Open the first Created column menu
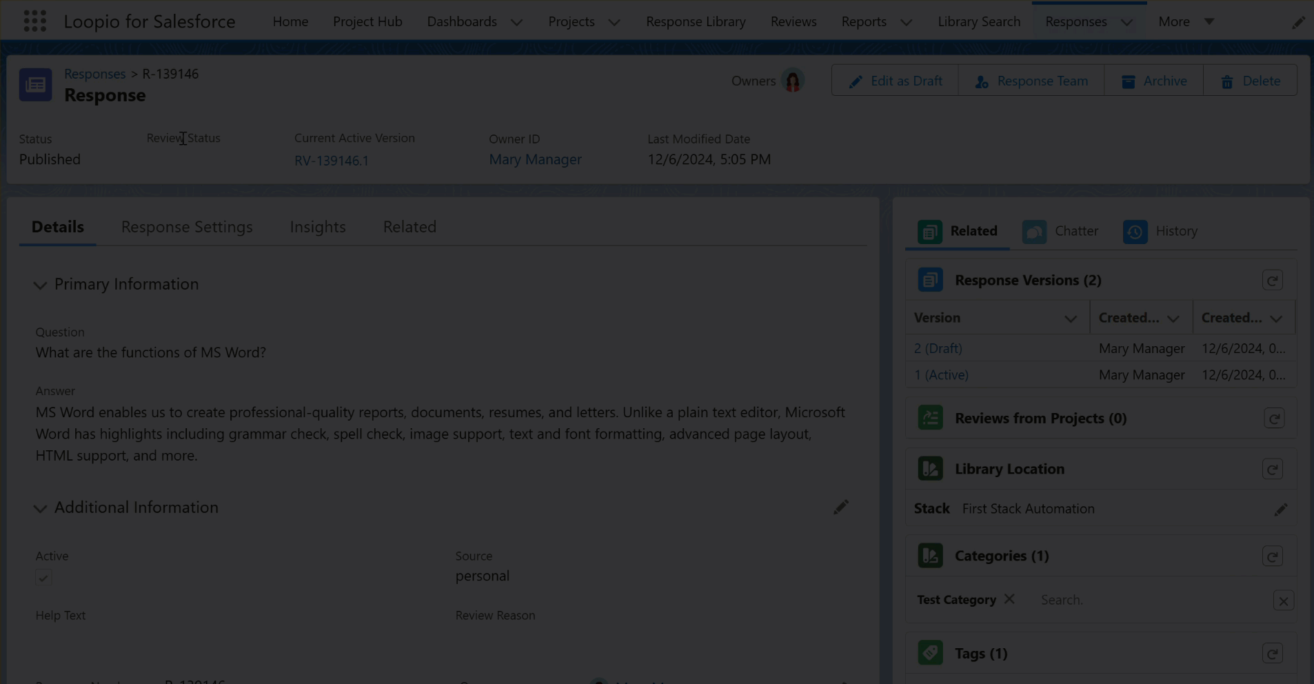This screenshot has width=1314, height=684. pyautogui.click(x=1173, y=319)
